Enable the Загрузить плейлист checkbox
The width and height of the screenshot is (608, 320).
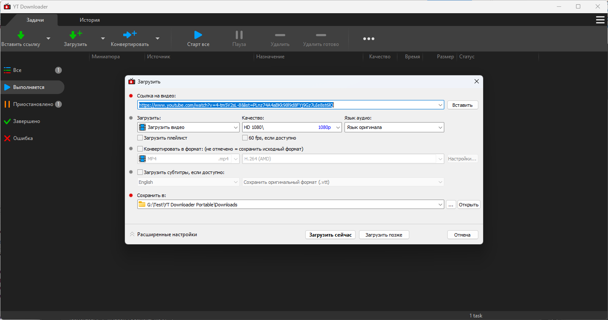(x=140, y=138)
